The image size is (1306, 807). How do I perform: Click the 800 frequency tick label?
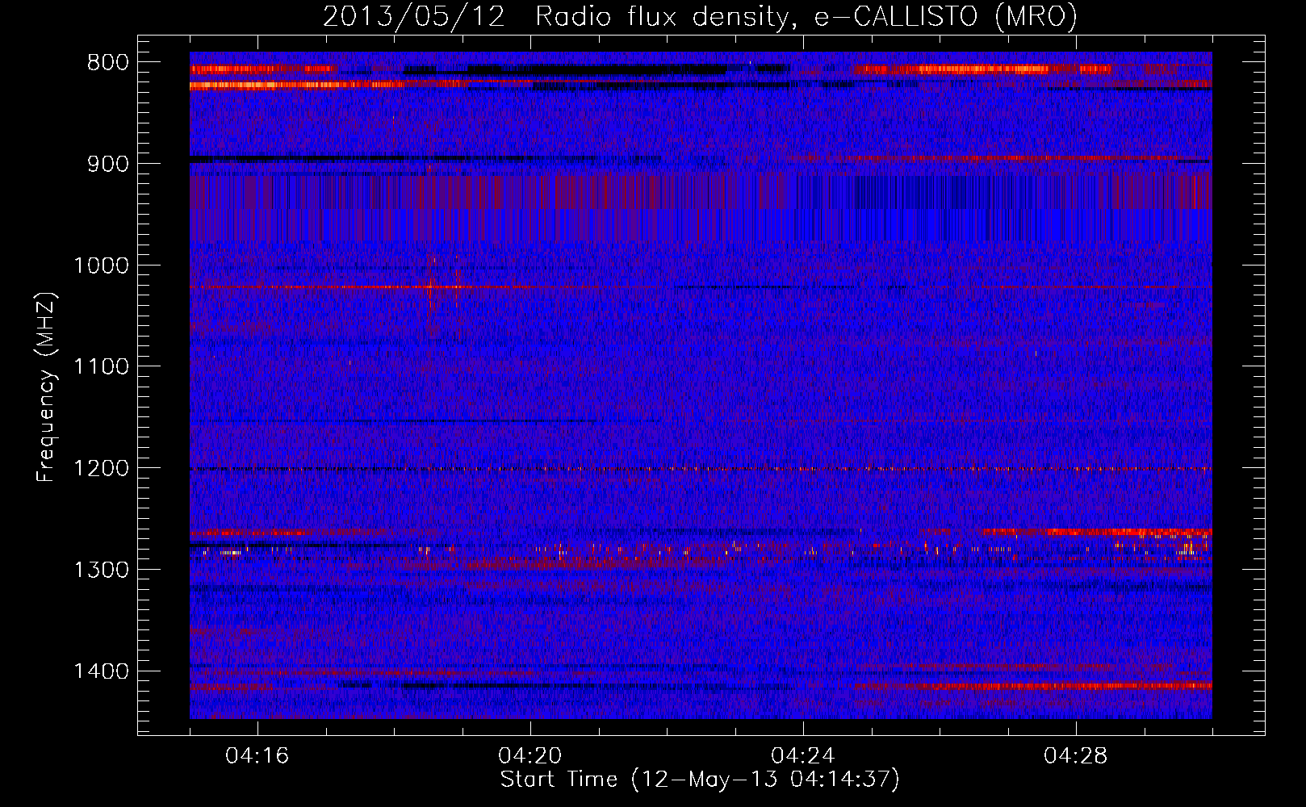pos(107,63)
